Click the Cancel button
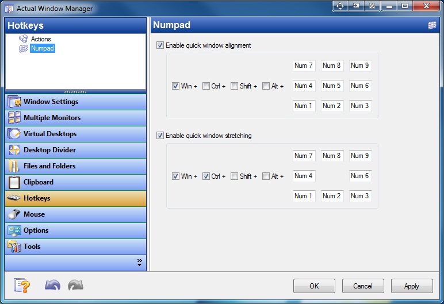The image size is (444, 304). (363, 286)
